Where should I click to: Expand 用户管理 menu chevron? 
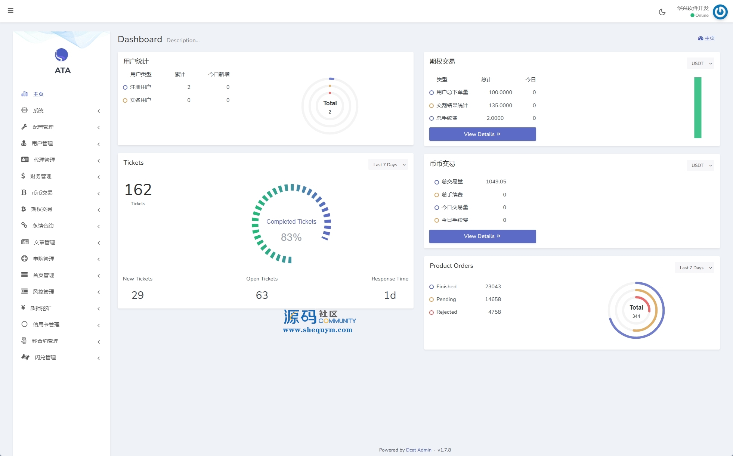click(x=99, y=144)
